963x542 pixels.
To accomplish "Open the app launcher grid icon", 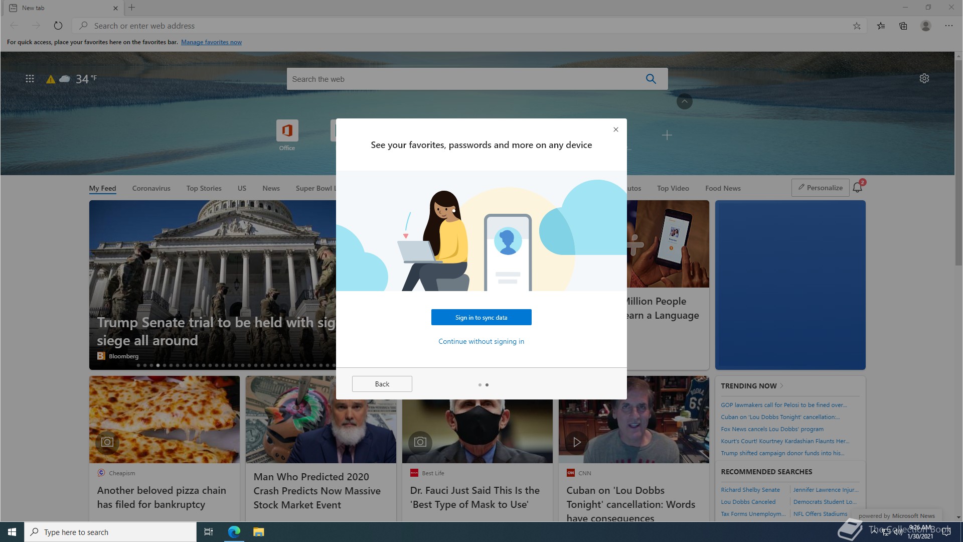I will point(30,79).
